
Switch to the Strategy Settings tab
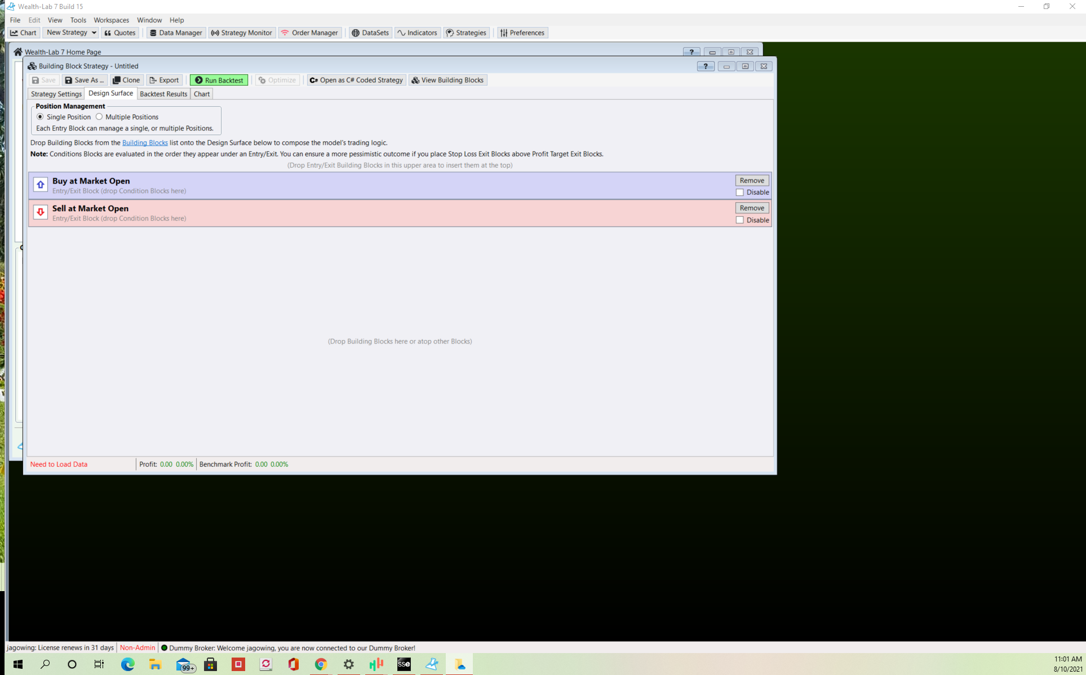pos(56,94)
